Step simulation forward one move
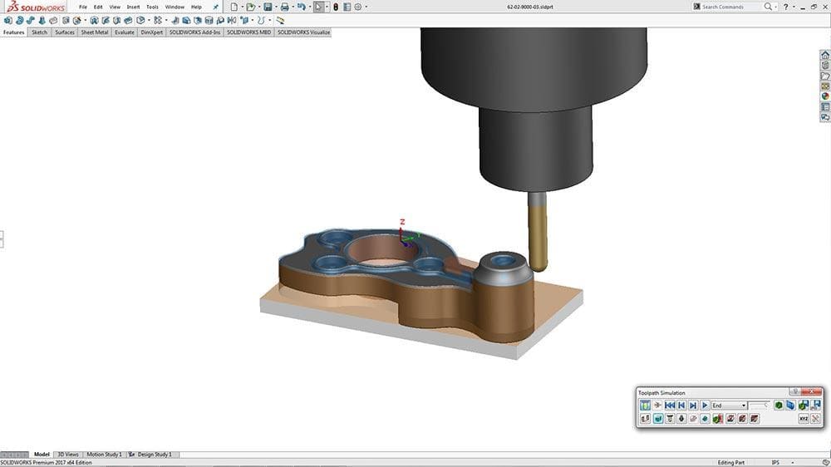The image size is (831, 467). tap(693, 406)
